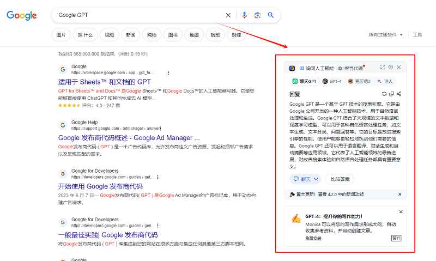Dismiss the 4.2.0 update banner
The height and width of the screenshot is (261, 436).
point(400,195)
